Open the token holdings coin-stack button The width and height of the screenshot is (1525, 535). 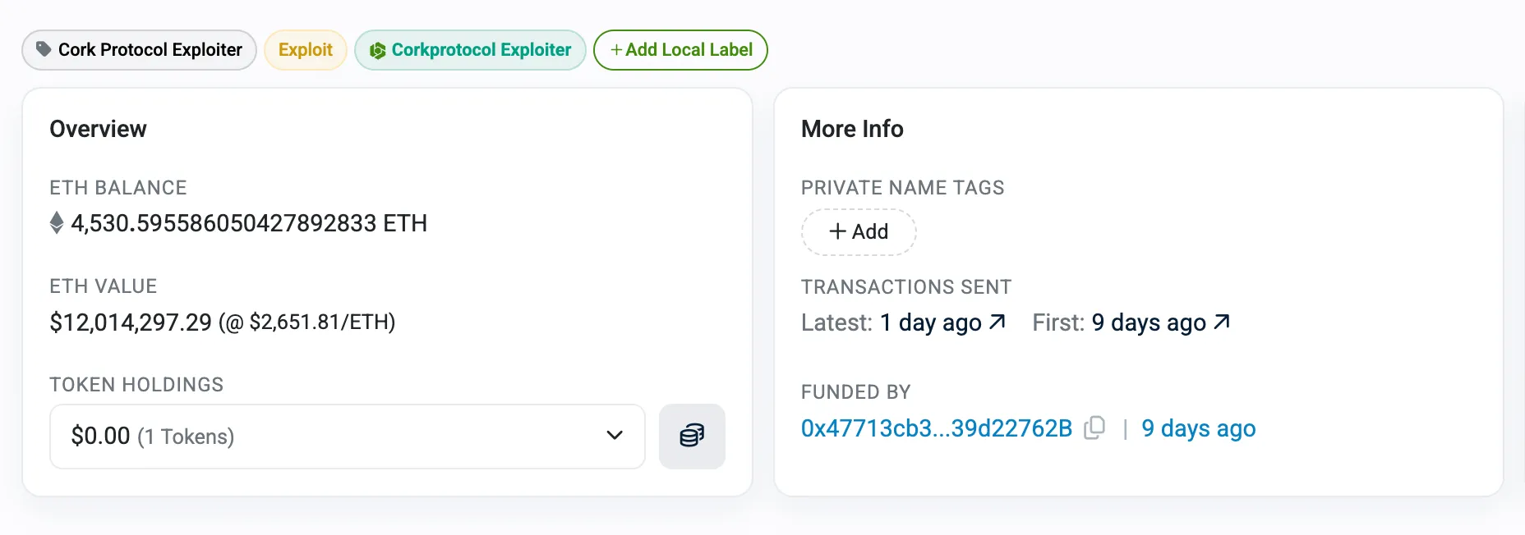click(x=692, y=436)
